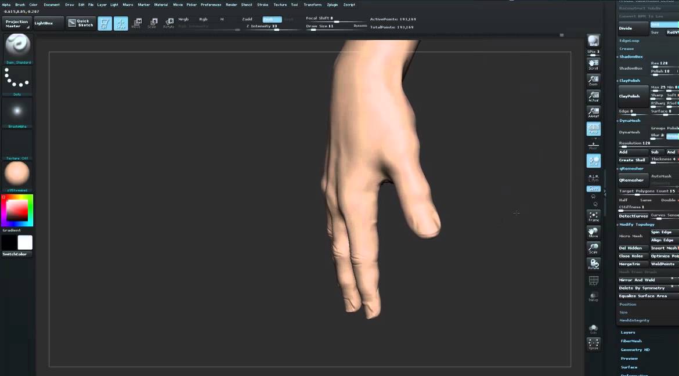Pick a color in the color picker square
This screenshot has height=376, width=679.
[17, 211]
